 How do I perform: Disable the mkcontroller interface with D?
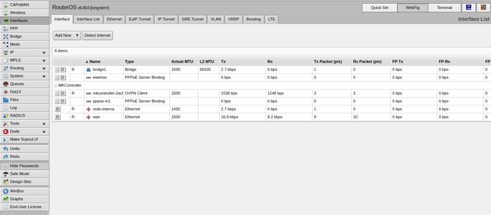pyautogui.click(x=63, y=93)
